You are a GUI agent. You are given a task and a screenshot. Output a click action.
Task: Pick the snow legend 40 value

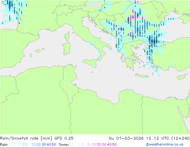109,145
